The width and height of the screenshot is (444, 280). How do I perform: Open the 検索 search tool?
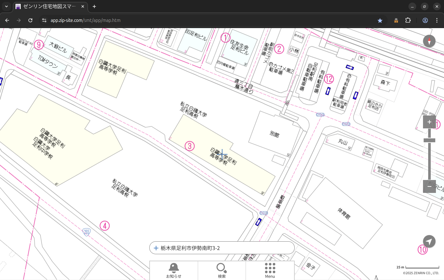tap(222, 270)
